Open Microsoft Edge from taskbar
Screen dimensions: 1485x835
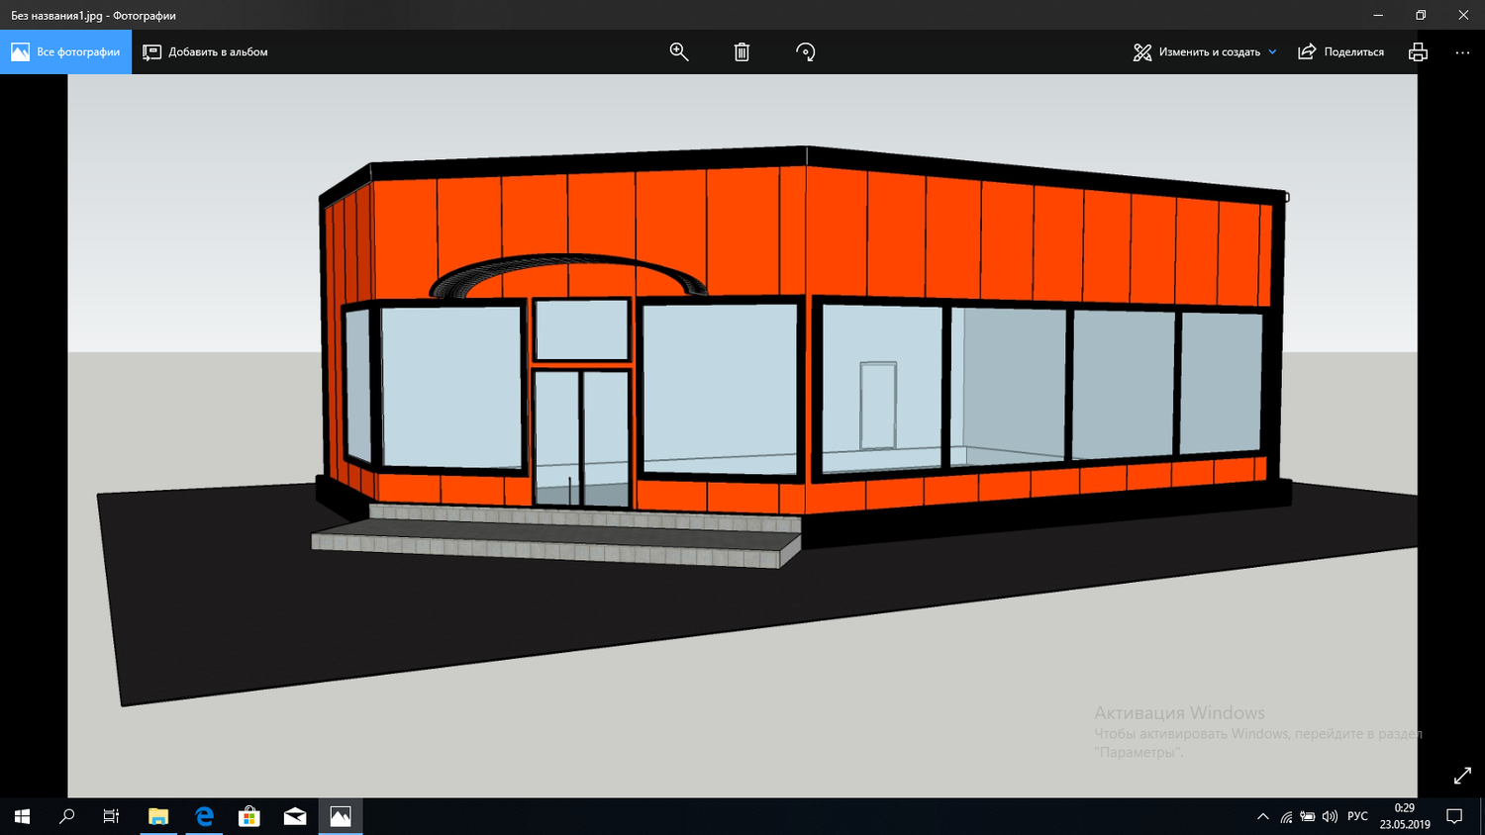point(204,816)
